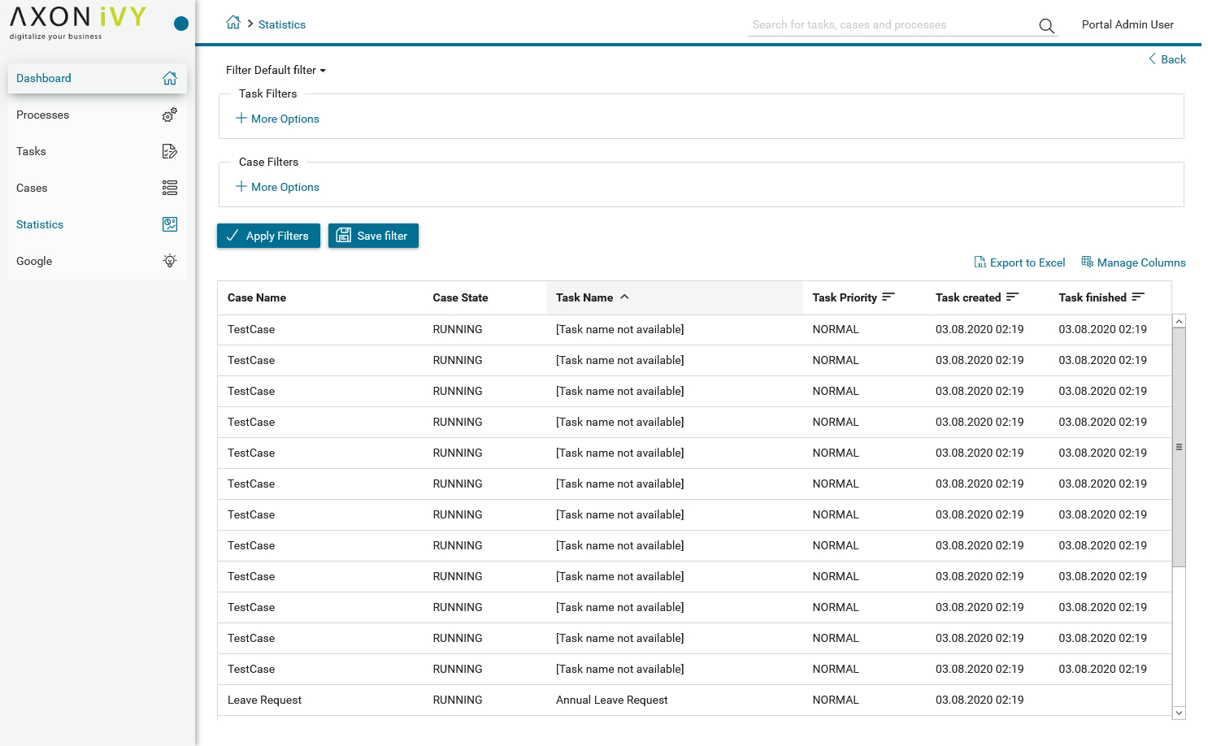This screenshot has width=1208, height=746.
Task: Click the Export to Excel file icon
Action: [980, 262]
